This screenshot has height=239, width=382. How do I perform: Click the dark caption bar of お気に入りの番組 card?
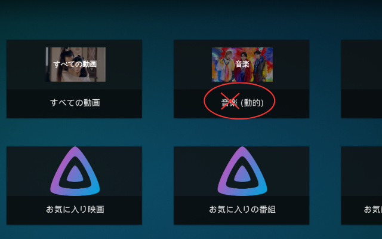coord(241,210)
